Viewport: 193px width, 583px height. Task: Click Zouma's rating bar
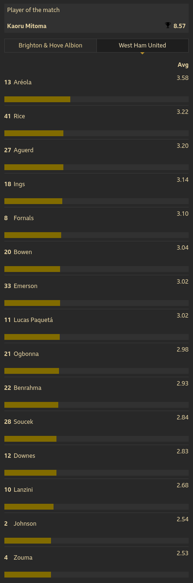(x=96, y=575)
